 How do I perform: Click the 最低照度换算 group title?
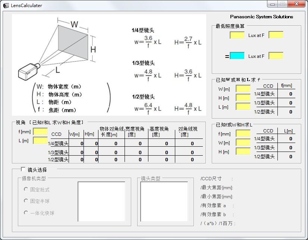[x=230, y=26]
